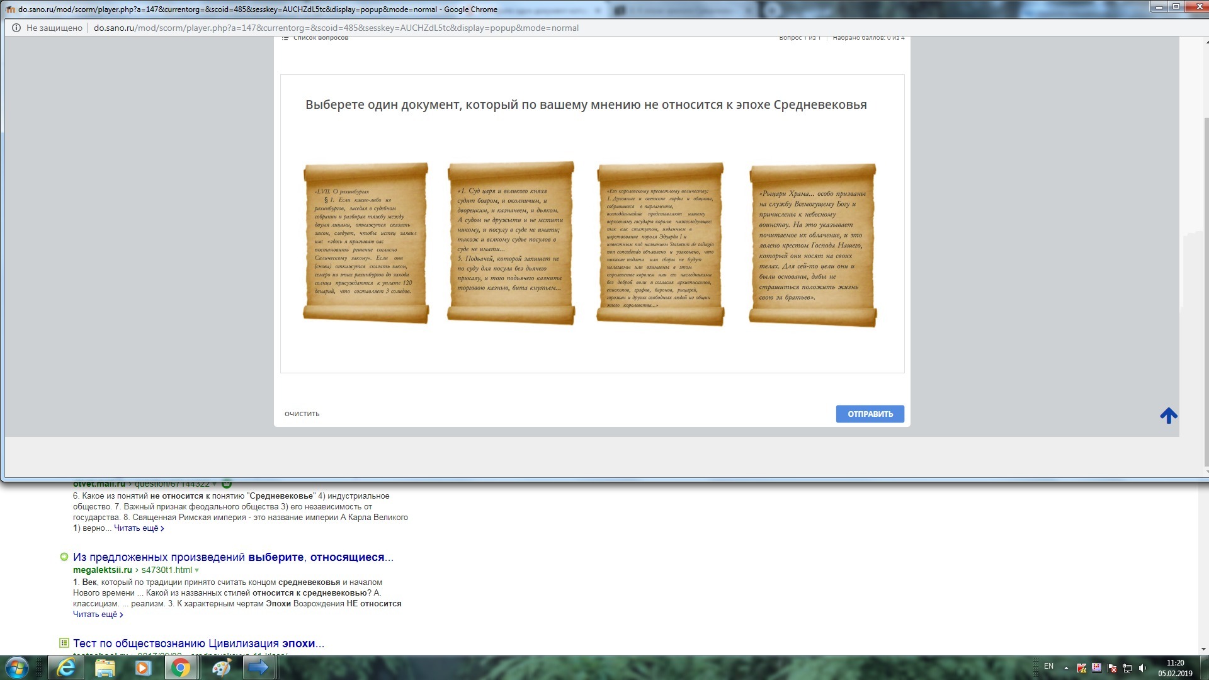1209x680 pixels.
Task: Open Internet Explorer from taskbar
Action: pyautogui.click(x=66, y=667)
